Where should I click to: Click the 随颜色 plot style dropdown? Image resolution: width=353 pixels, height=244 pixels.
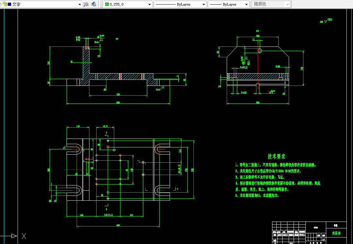pos(271,4)
